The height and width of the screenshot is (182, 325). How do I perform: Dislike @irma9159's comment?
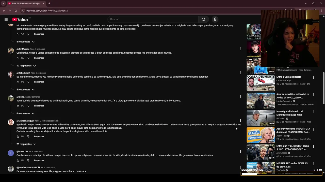coord(28,161)
